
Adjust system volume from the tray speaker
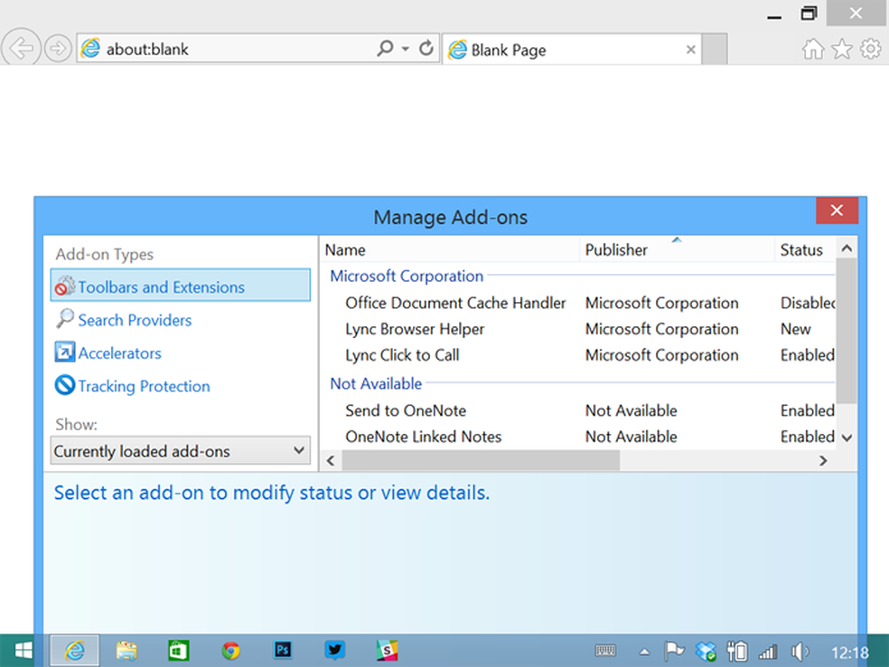pyautogui.click(x=800, y=650)
